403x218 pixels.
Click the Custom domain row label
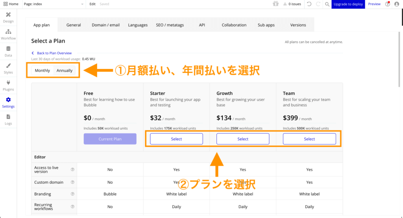point(48,182)
